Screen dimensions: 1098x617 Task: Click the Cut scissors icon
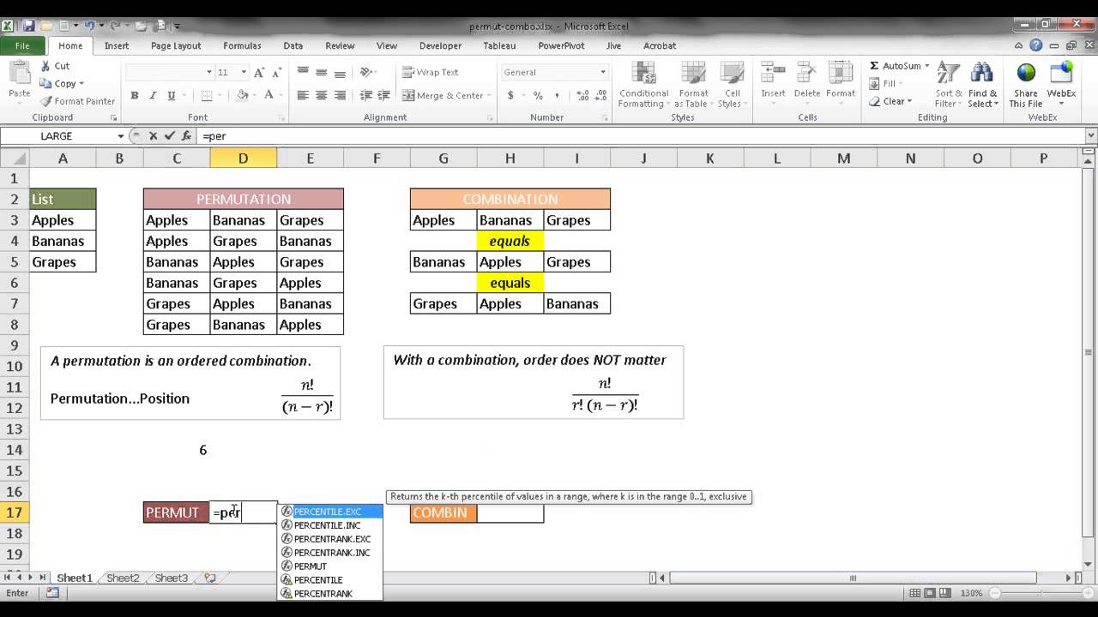[x=45, y=66]
